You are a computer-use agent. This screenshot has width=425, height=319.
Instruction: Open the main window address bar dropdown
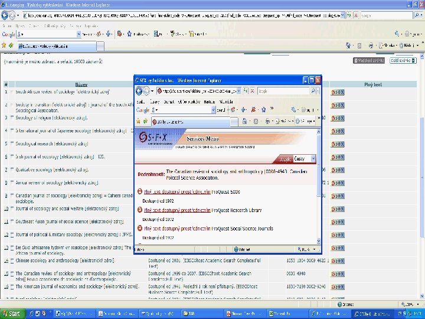(342, 15)
